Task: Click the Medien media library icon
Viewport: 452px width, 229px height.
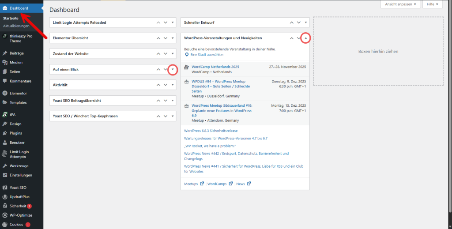Action: 4,62
